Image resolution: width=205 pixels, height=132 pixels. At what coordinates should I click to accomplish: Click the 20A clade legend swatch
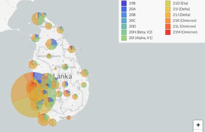124,9
